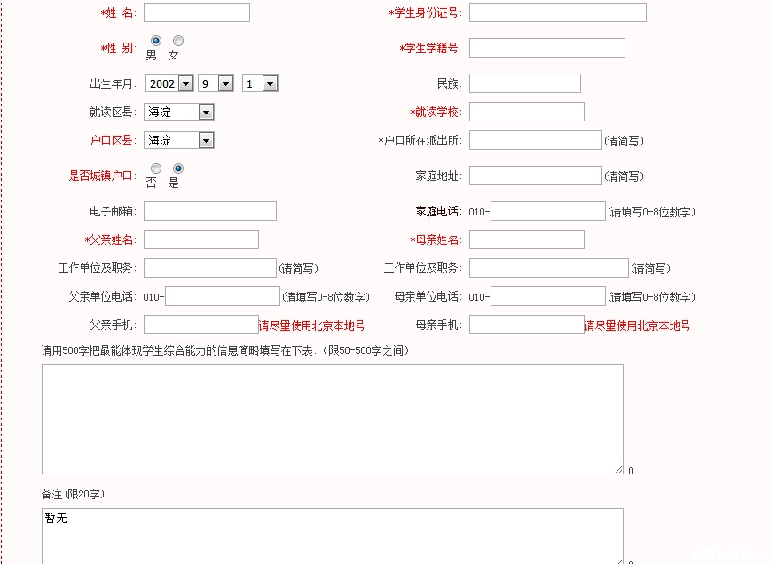Focus the 学生身份证号 text field
The width and height of the screenshot is (770, 564).
(557, 12)
